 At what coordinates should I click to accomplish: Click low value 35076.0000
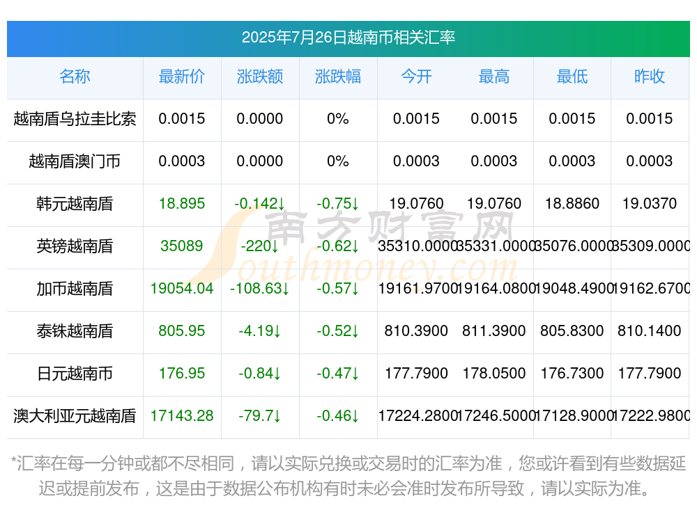[x=573, y=246]
